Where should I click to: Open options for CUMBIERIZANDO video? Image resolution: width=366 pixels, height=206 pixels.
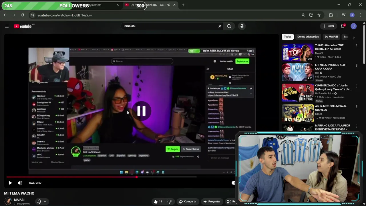click(x=357, y=86)
